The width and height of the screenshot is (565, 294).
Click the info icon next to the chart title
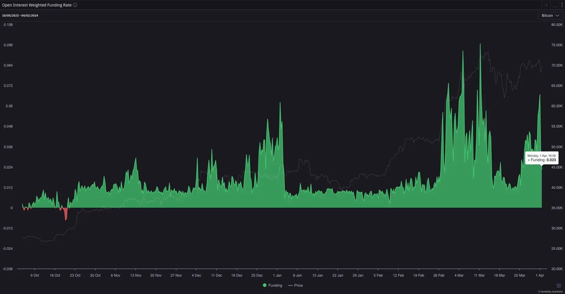tap(75, 5)
